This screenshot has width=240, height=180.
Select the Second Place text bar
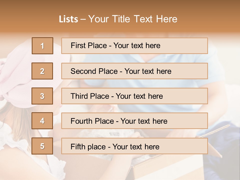click(x=134, y=71)
